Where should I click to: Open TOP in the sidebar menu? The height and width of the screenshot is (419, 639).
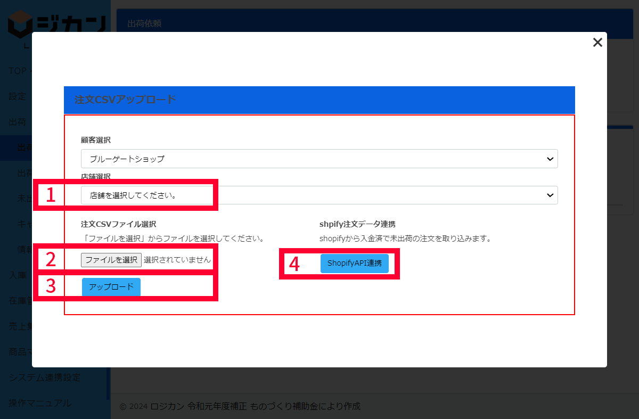(x=18, y=71)
